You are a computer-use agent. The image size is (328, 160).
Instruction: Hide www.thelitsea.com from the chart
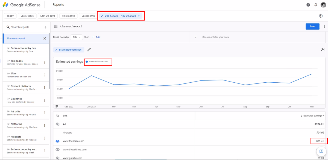click(57, 141)
